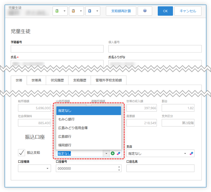Viewport: 211px width, 192px height.
Task: Focus the 学籍番号 input field
Action: 57,49
